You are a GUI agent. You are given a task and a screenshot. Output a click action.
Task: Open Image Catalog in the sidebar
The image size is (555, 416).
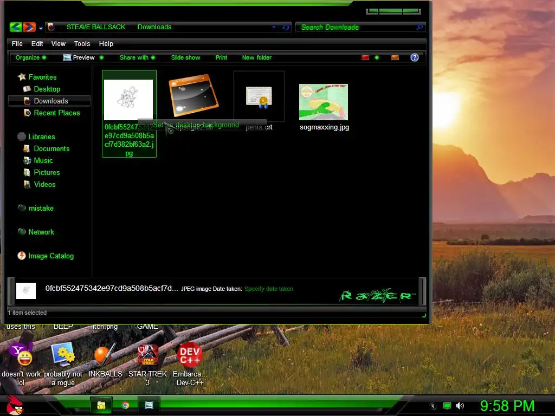(x=51, y=256)
